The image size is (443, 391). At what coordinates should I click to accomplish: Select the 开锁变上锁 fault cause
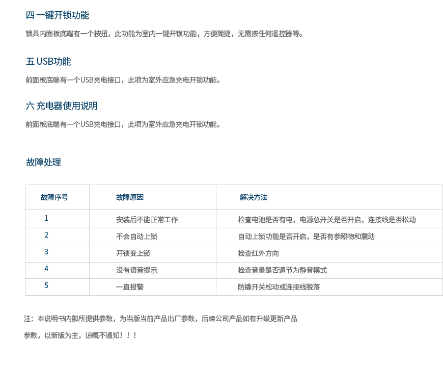click(133, 253)
